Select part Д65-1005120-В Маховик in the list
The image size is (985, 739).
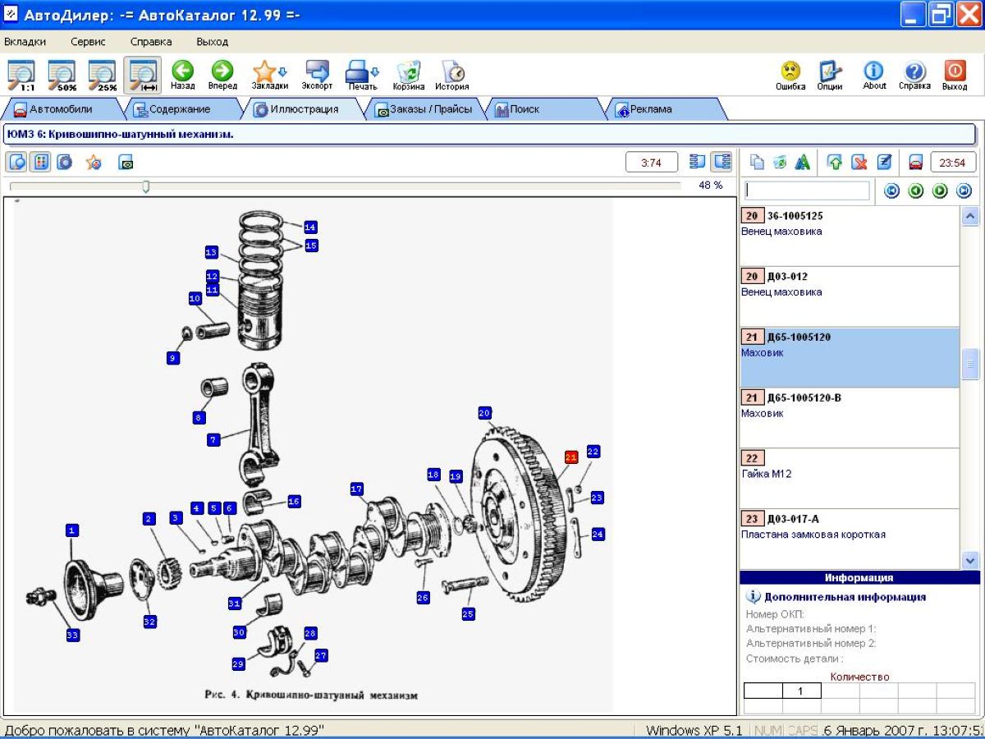[x=849, y=417]
